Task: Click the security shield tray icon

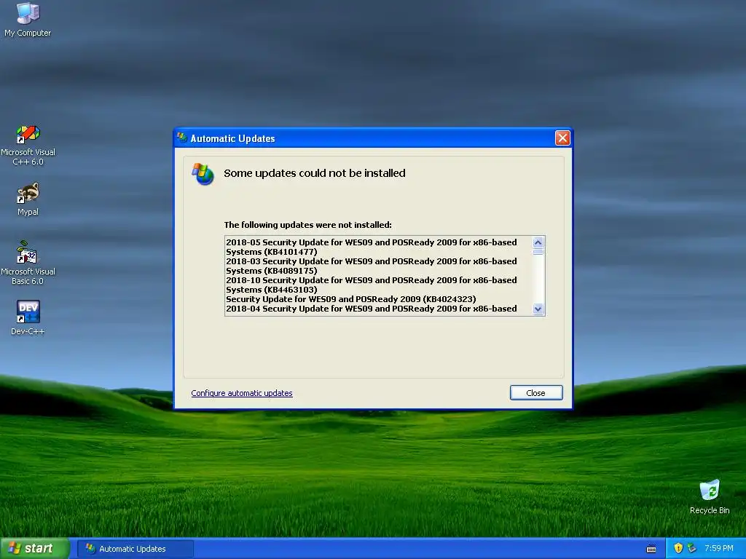Action: pos(678,548)
